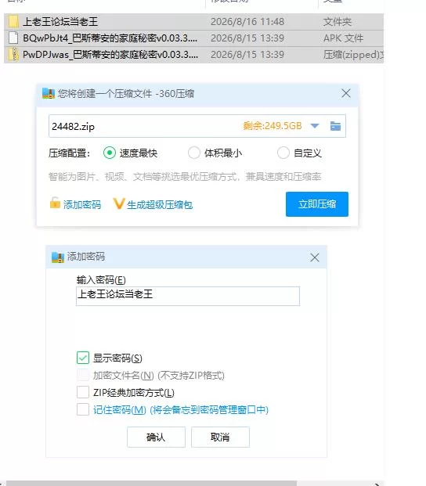
Task: Click the V icon beside 生成超级压缩包
Action: [118, 203]
